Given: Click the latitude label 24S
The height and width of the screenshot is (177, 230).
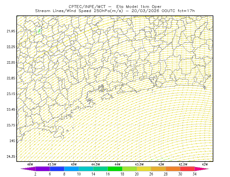Looking at the screenshot, I should tap(12, 141).
